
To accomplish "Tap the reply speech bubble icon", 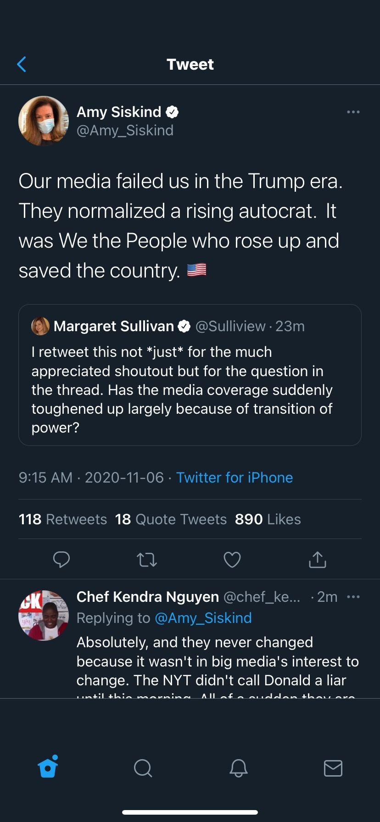I will coord(61,559).
